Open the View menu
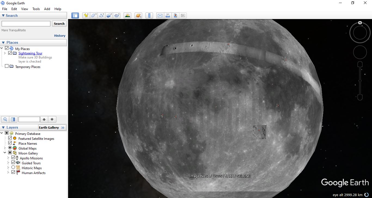This screenshot has width=372, height=198. click(25, 9)
